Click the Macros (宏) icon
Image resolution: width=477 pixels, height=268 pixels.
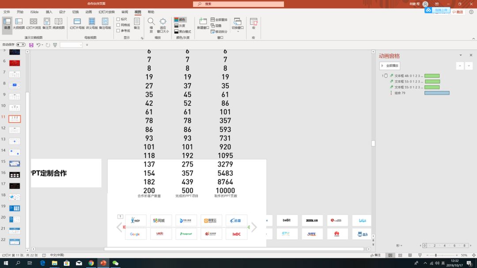(x=254, y=23)
